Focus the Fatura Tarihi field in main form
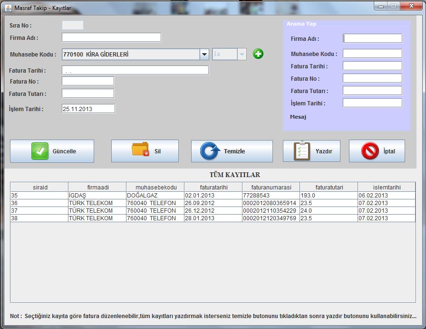 [x=136, y=70]
